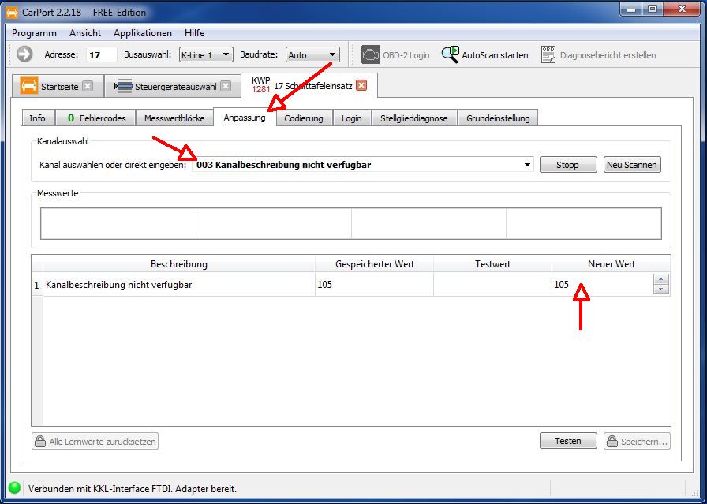Click the Neu Scannen button
707x504 pixels.
point(632,165)
